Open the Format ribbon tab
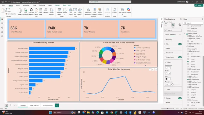This screenshot has width=204, height=115. (x=57, y=5)
